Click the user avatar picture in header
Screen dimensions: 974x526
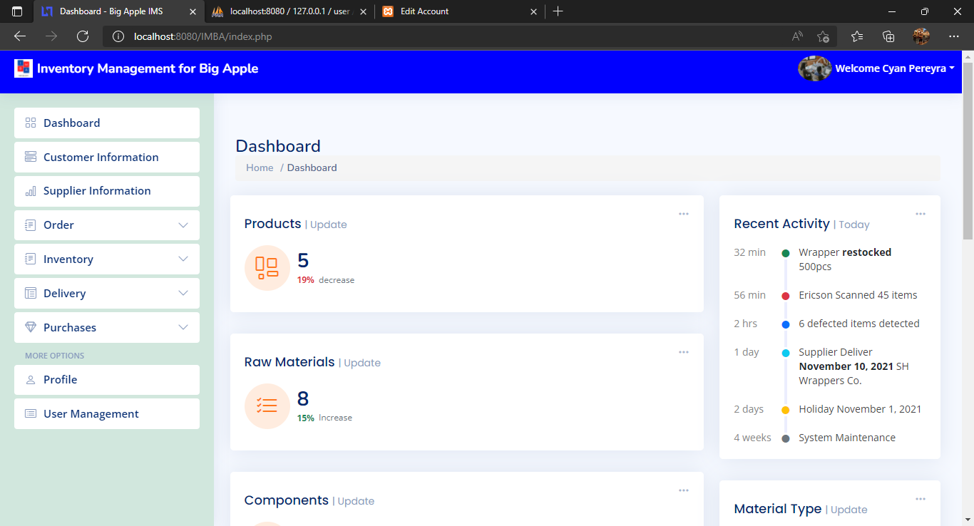(x=814, y=68)
